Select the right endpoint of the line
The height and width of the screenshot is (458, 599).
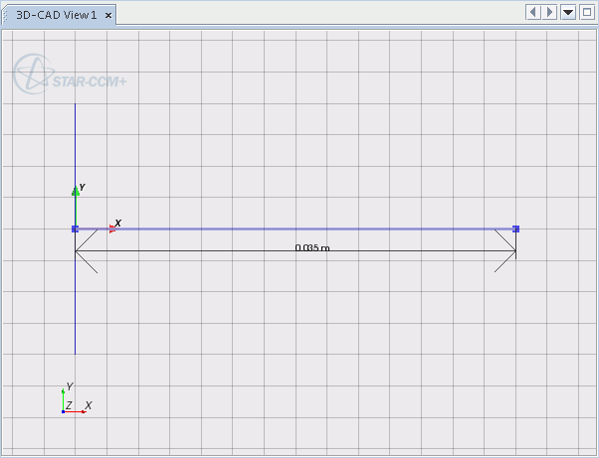pyautogui.click(x=515, y=229)
